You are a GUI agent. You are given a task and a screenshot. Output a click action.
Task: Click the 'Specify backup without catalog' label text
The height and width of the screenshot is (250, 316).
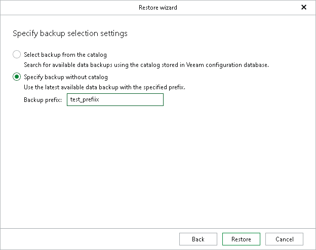coord(66,77)
